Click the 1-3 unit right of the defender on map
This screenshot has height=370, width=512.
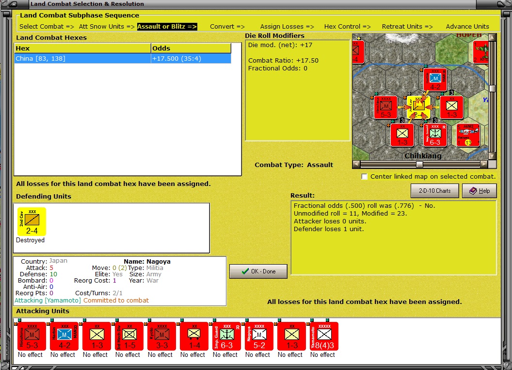pos(451,107)
